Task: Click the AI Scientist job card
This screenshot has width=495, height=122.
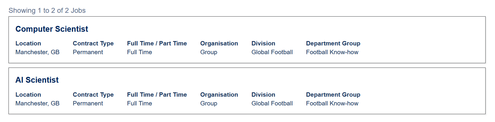Action: click(x=247, y=91)
